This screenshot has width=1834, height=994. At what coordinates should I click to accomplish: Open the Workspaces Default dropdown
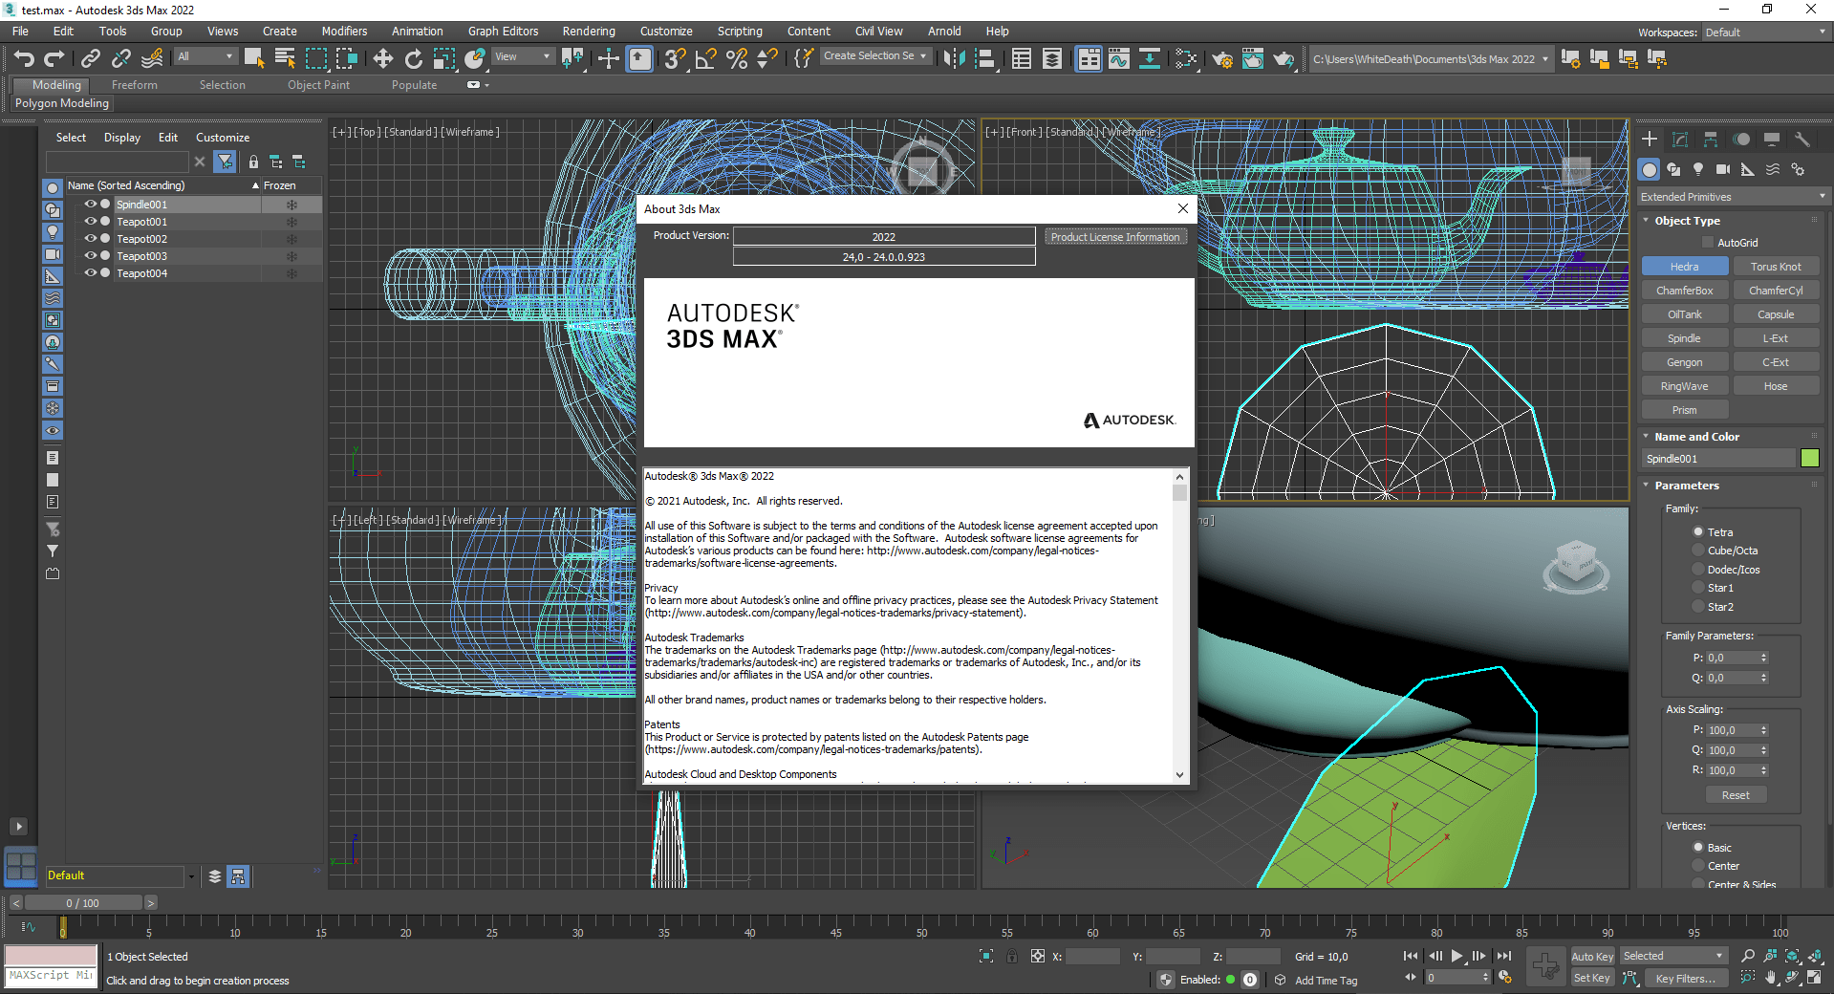pyautogui.click(x=1764, y=32)
